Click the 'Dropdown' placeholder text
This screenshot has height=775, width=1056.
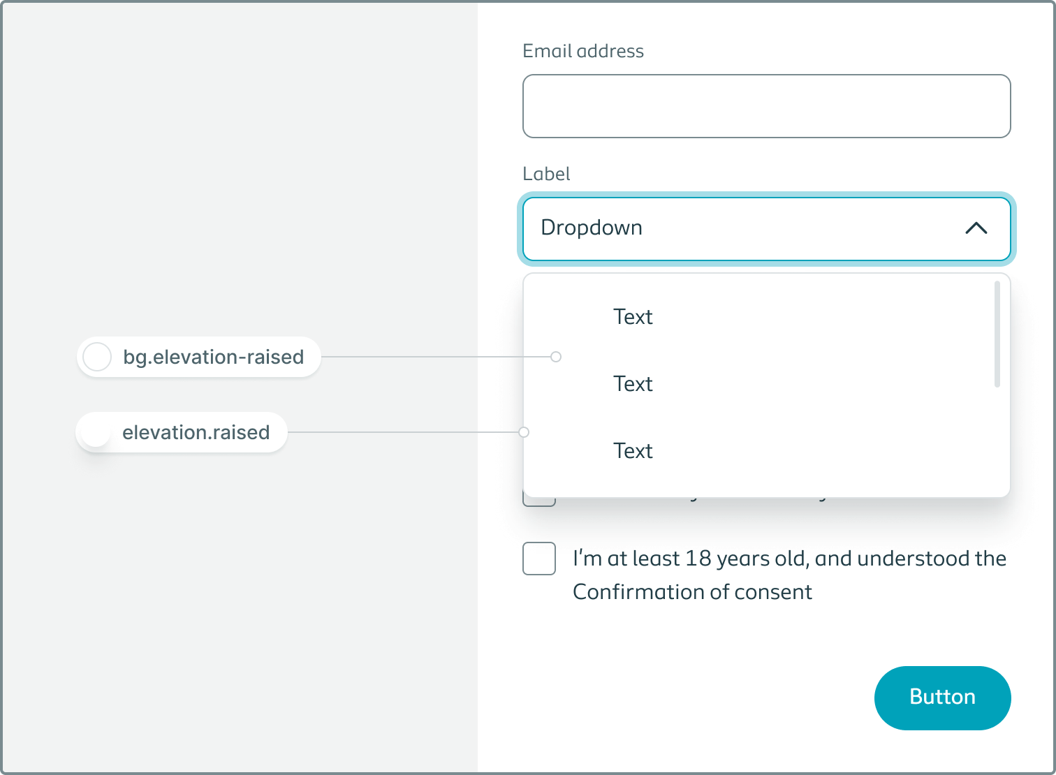pyautogui.click(x=592, y=228)
